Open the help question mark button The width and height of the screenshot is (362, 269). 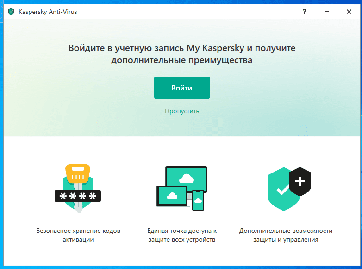tap(304, 12)
